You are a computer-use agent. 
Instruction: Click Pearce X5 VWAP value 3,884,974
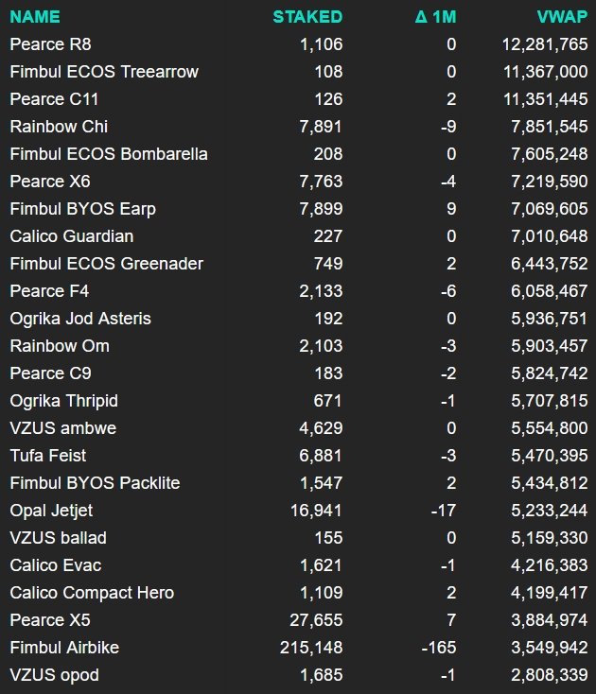click(544, 620)
